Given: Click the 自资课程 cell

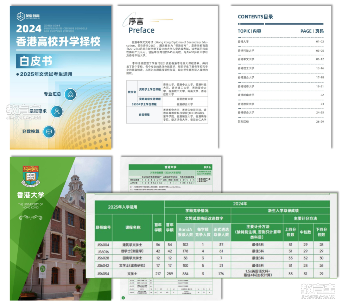Looking at the screenshot, I should coord(144,115).
